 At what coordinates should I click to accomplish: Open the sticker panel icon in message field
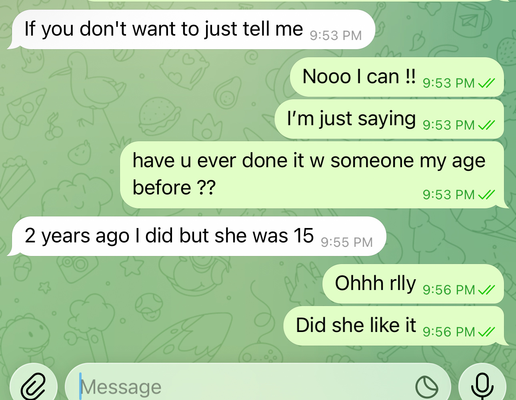click(x=426, y=387)
